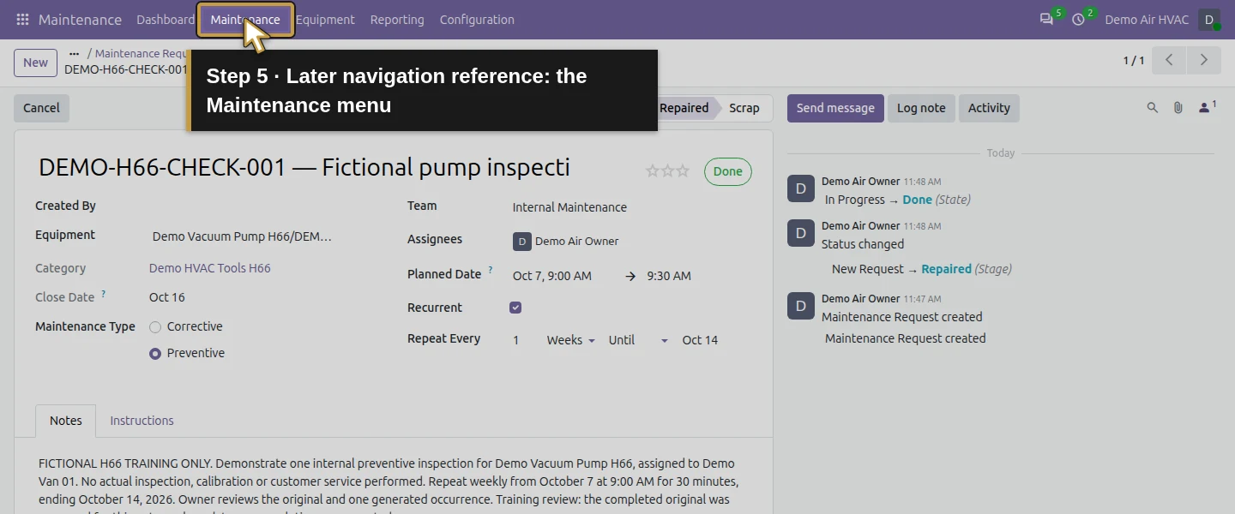Click record pager 1 / 1
Screen dimensions: 1235x514
point(1134,60)
